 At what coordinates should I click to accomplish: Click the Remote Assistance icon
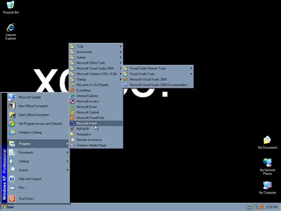click(x=72, y=140)
